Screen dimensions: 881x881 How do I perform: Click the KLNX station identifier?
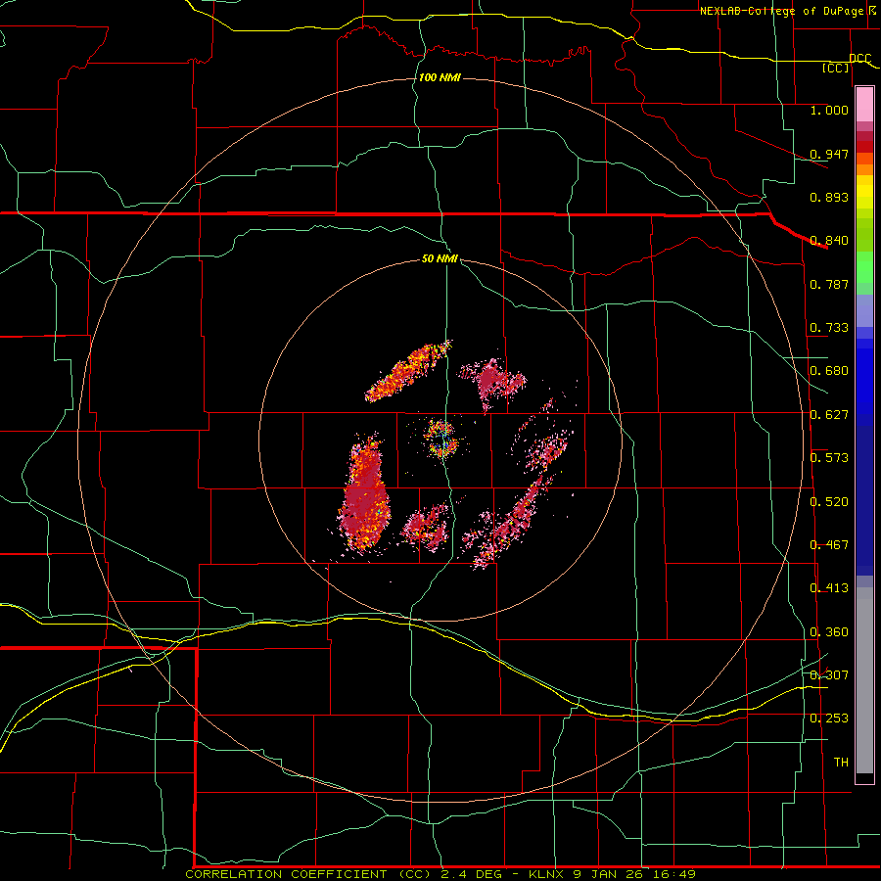548,874
